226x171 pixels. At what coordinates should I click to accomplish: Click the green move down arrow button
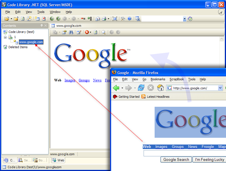click(58, 19)
